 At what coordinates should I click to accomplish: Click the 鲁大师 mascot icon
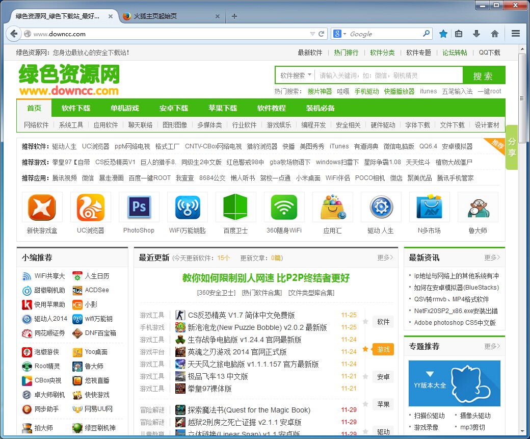[x=478, y=207]
